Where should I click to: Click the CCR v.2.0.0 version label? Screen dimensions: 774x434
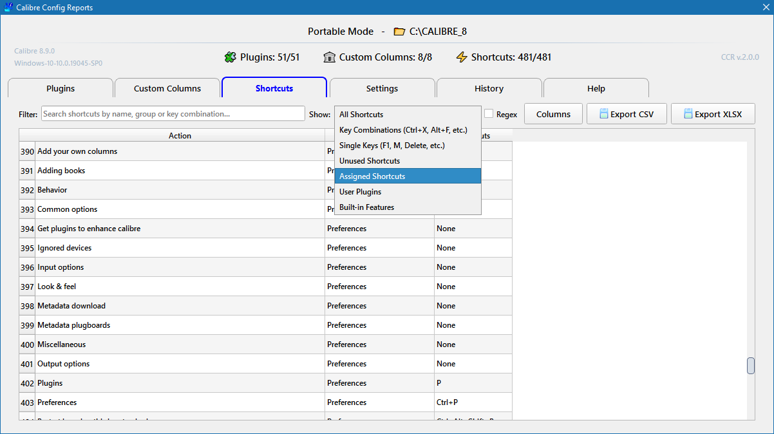(740, 57)
